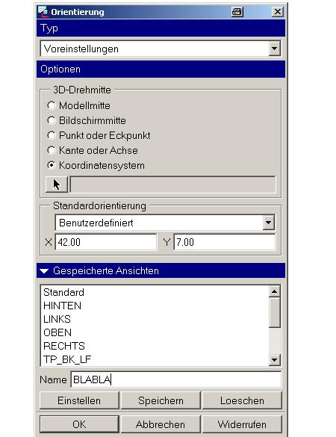The width and height of the screenshot is (336, 437).
Task: Click the Orientierung window icon
Action: pyautogui.click(x=43, y=12)
